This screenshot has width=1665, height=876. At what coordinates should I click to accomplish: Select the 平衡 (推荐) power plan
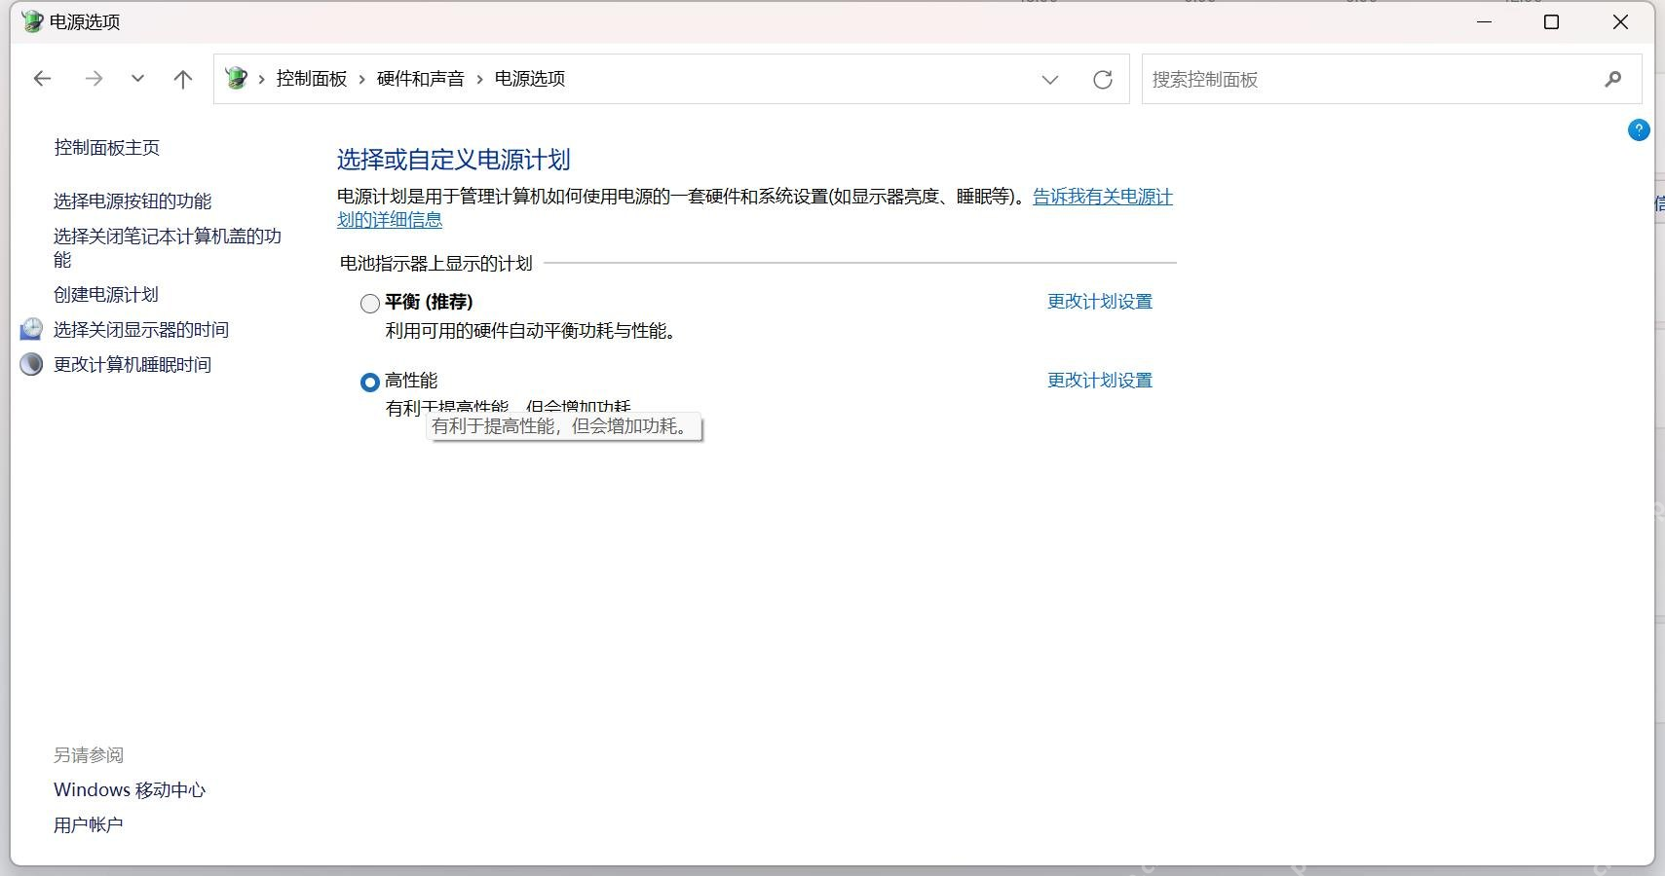[x=369, y=303]
